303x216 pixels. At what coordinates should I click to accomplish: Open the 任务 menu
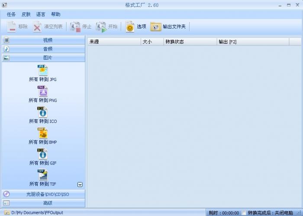pos(11,14)
